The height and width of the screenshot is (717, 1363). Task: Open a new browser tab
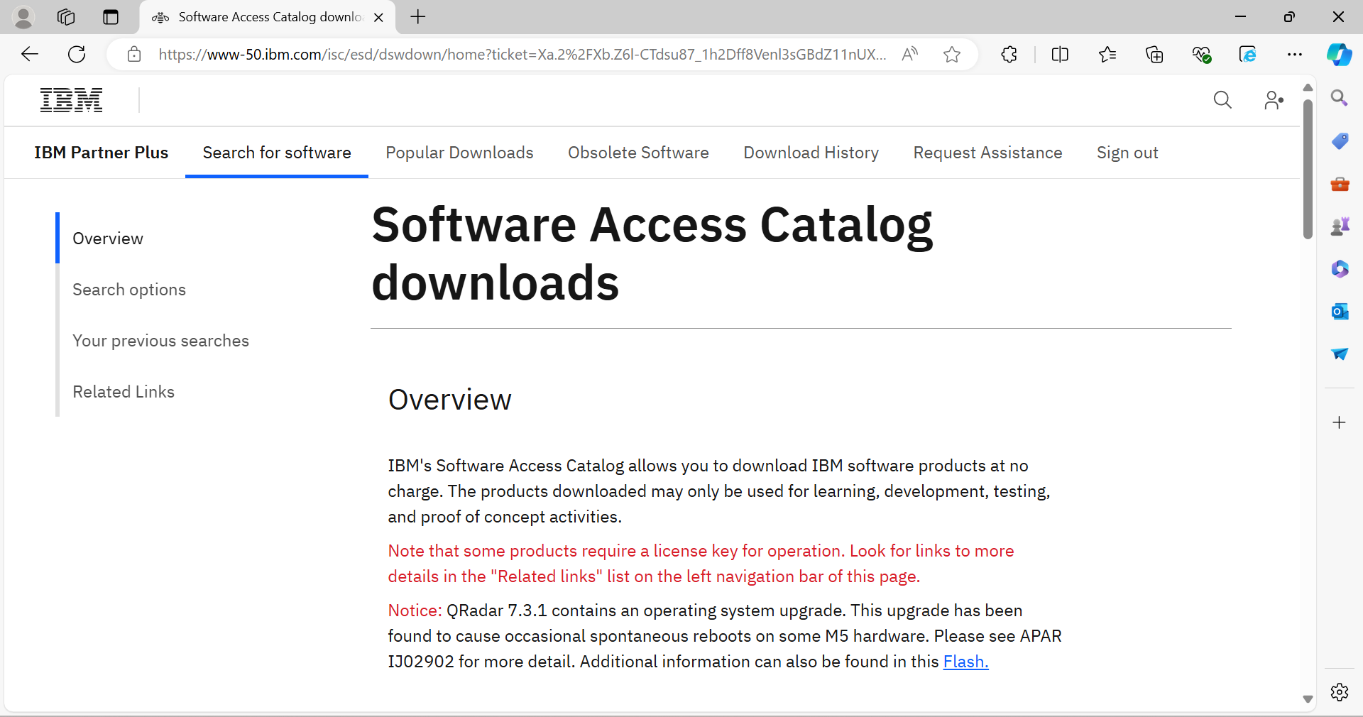tap(418, 17)
